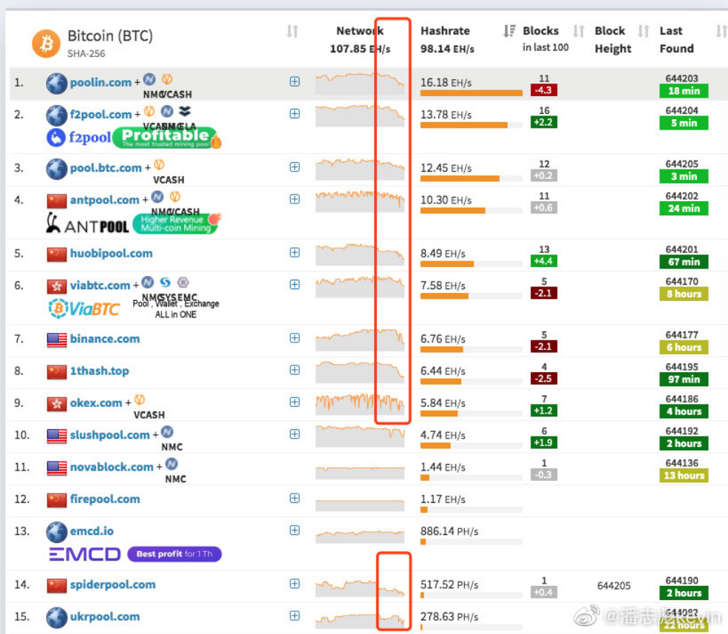
Task: Go to the binance.com pool link
Action: pos(105,339)
